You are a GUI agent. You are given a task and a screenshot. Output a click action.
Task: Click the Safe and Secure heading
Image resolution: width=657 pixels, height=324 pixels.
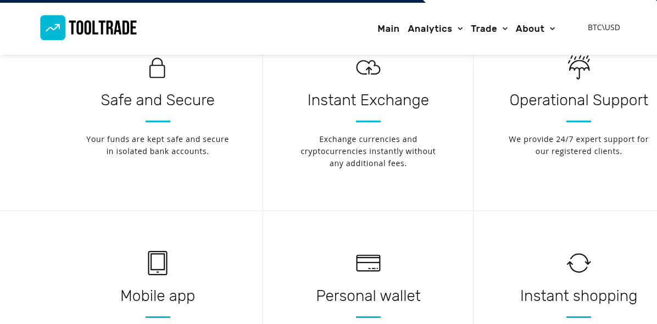pyautogui.click(x=158, y=100)
